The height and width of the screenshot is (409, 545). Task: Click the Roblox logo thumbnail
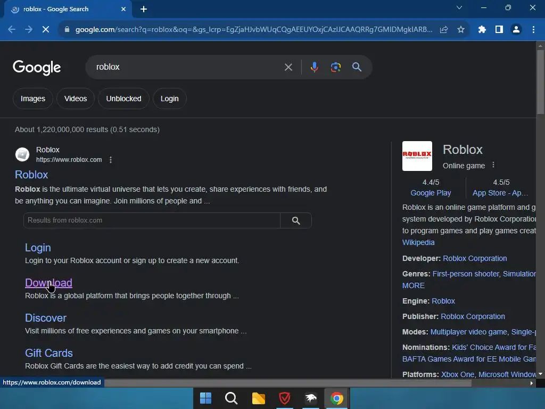click(417, 156)
